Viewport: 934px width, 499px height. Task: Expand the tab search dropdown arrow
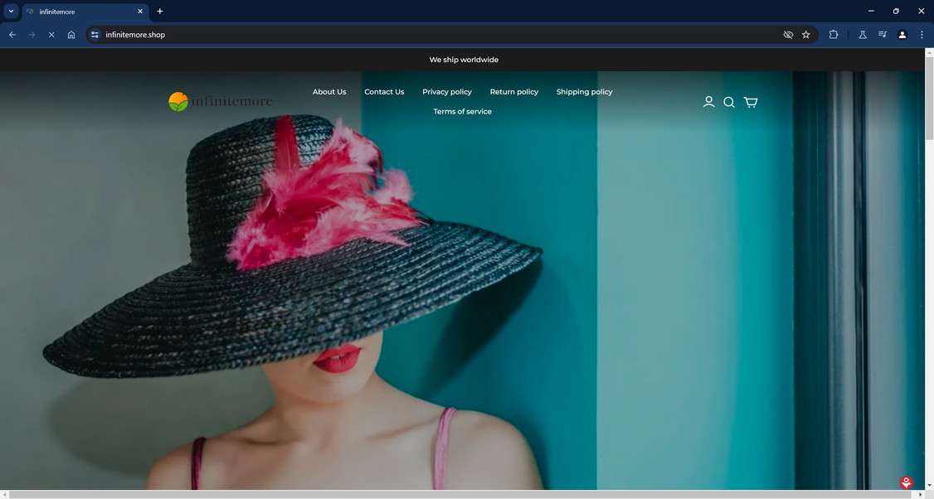coord(11,12)
